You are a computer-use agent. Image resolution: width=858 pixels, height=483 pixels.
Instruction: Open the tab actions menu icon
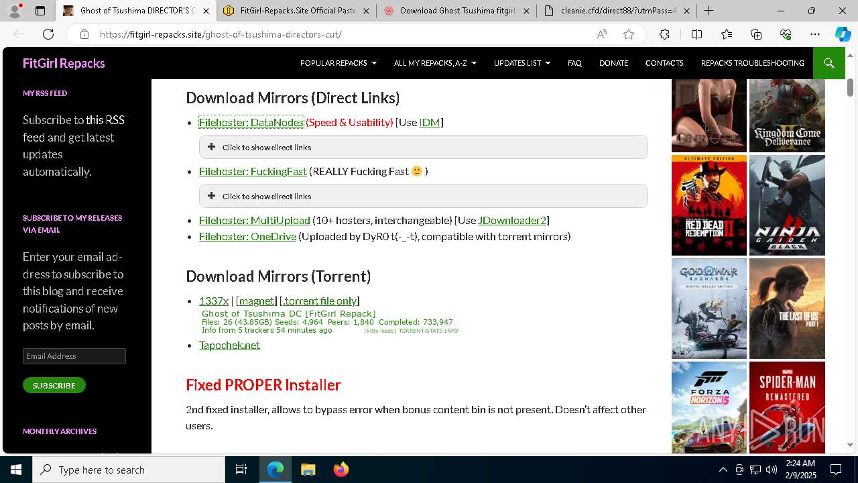tap(40, 11)
